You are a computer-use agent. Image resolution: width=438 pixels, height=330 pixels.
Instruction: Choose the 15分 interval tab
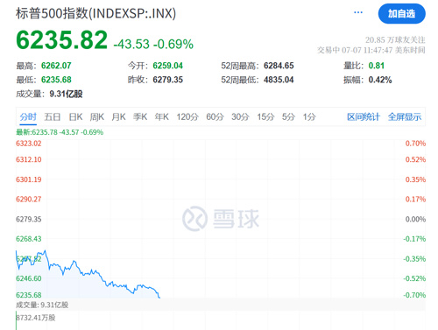tap(265, 117)
